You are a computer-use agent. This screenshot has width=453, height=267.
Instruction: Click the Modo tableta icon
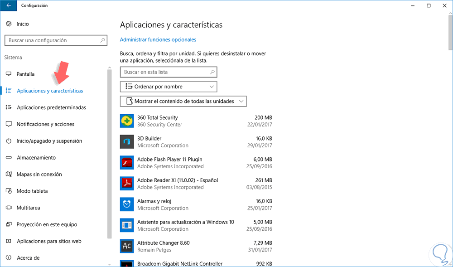point(9,191)
